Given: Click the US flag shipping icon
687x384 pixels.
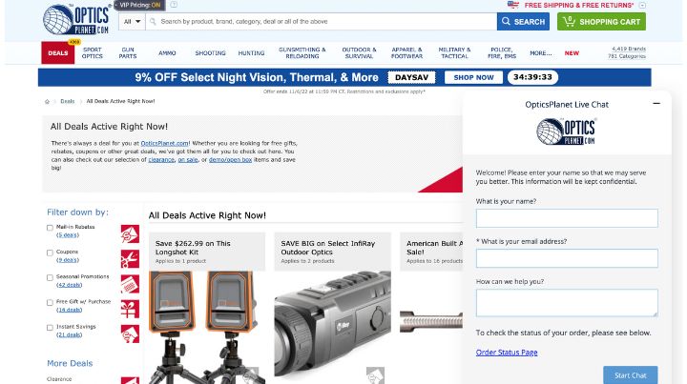Looking at the screenshot, I should [512, 5].
